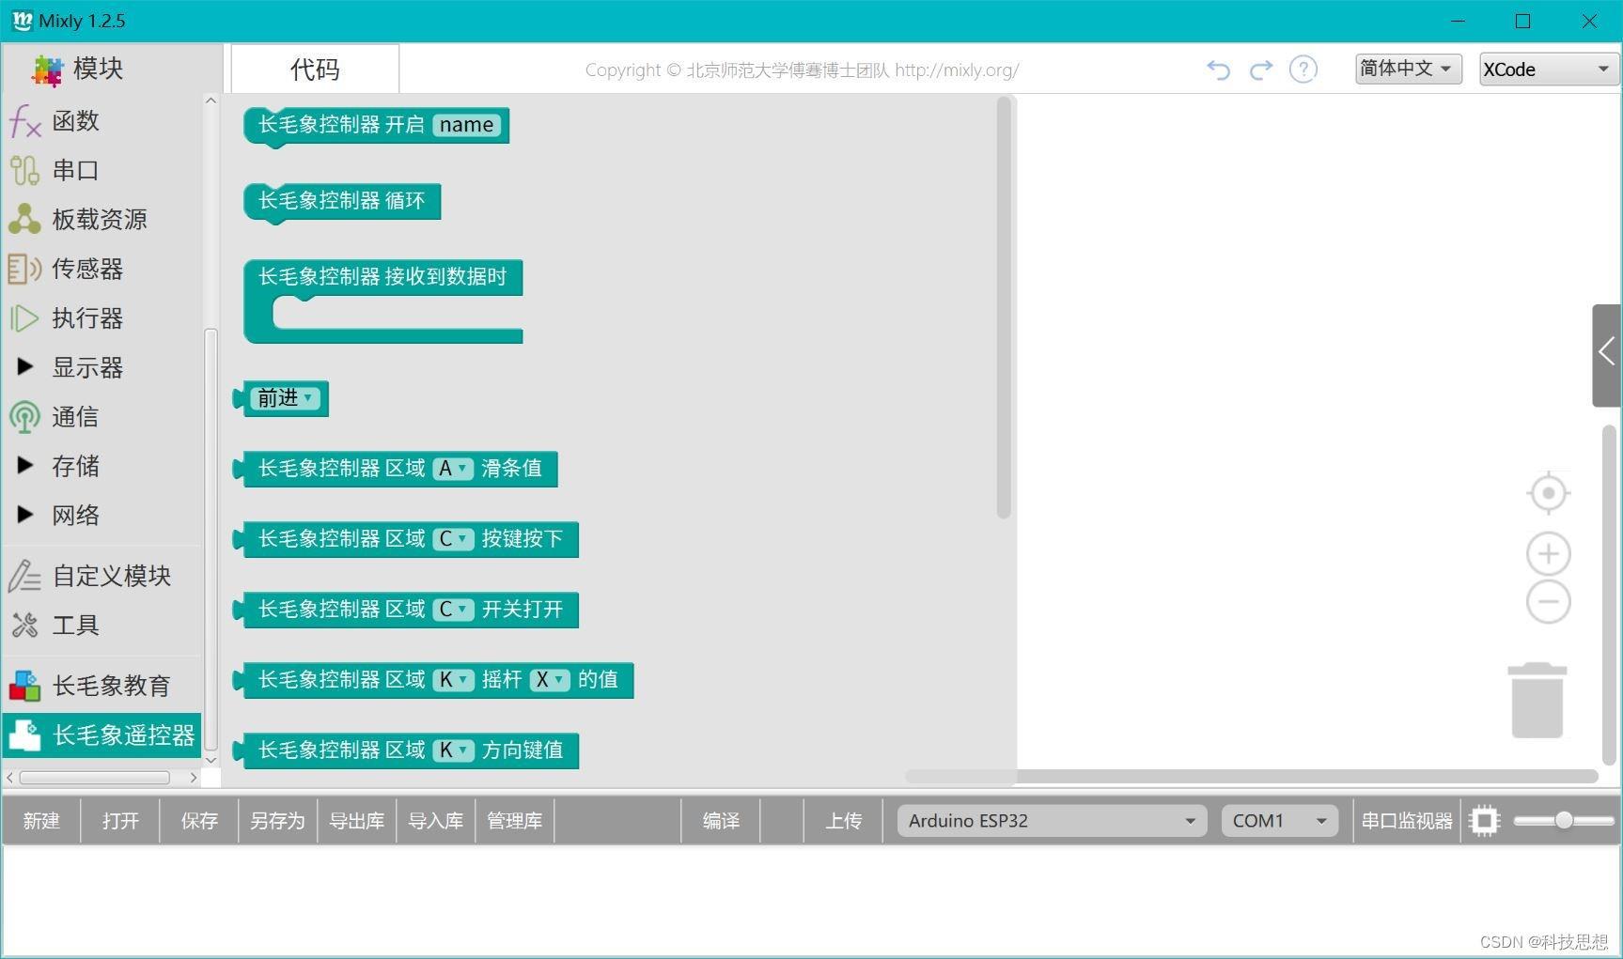
Task: Click the undo arrow icon
Action: [x=1218, y=70]
